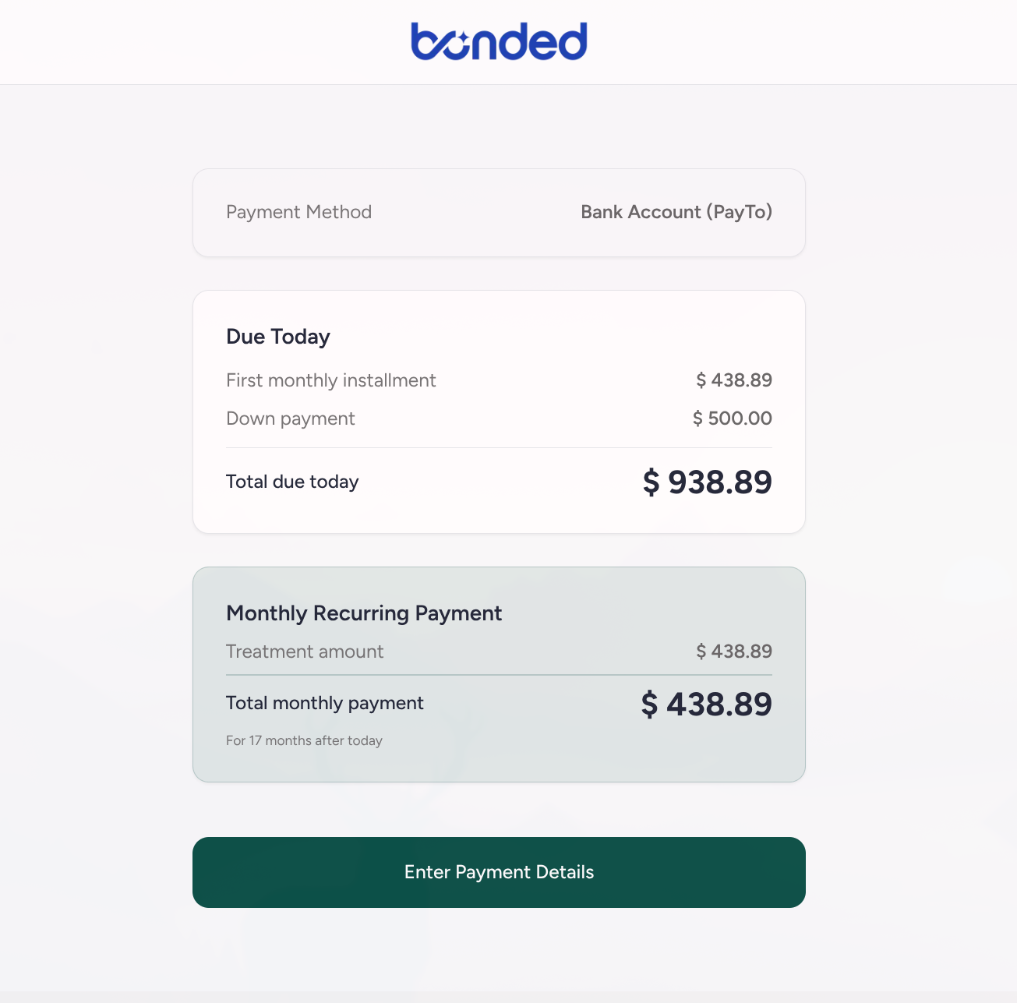Click the 'For 17 months after today' note
This screenshot has height=1003, width=1017.
click(x=304, y=740)
